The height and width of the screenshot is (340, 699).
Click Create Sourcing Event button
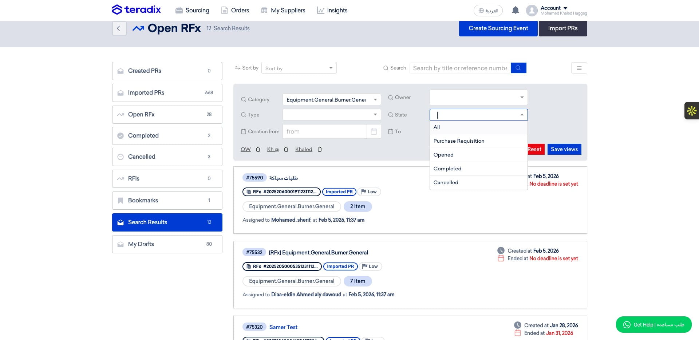pos(498,28)
